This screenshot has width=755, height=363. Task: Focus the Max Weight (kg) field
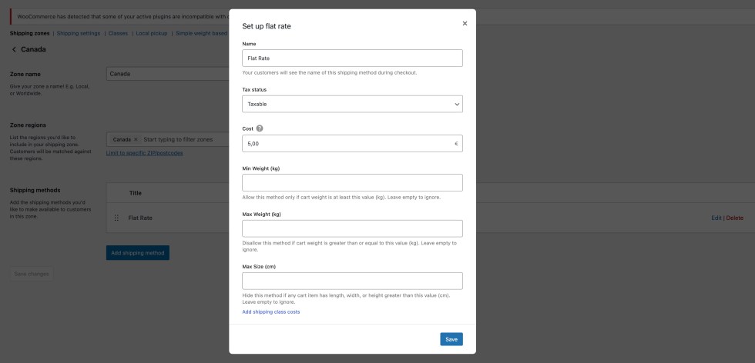(352, 228)
